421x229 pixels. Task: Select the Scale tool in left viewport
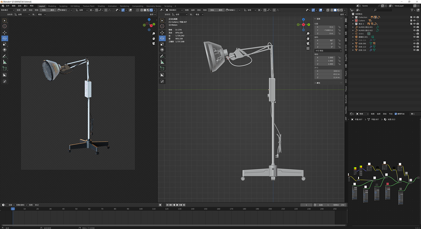(x=5, y=44)
